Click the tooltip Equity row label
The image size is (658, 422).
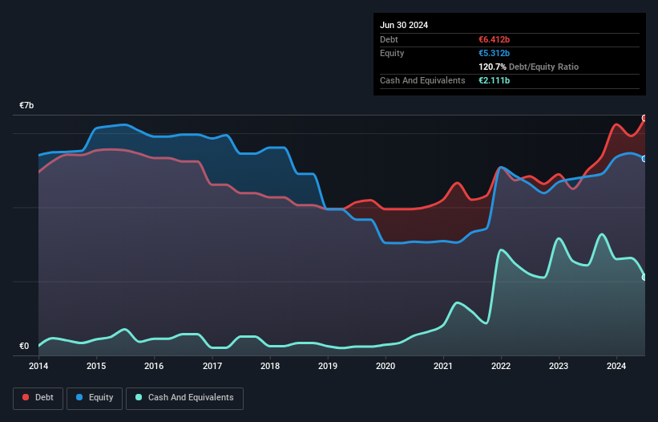click(x=392, y=53)
